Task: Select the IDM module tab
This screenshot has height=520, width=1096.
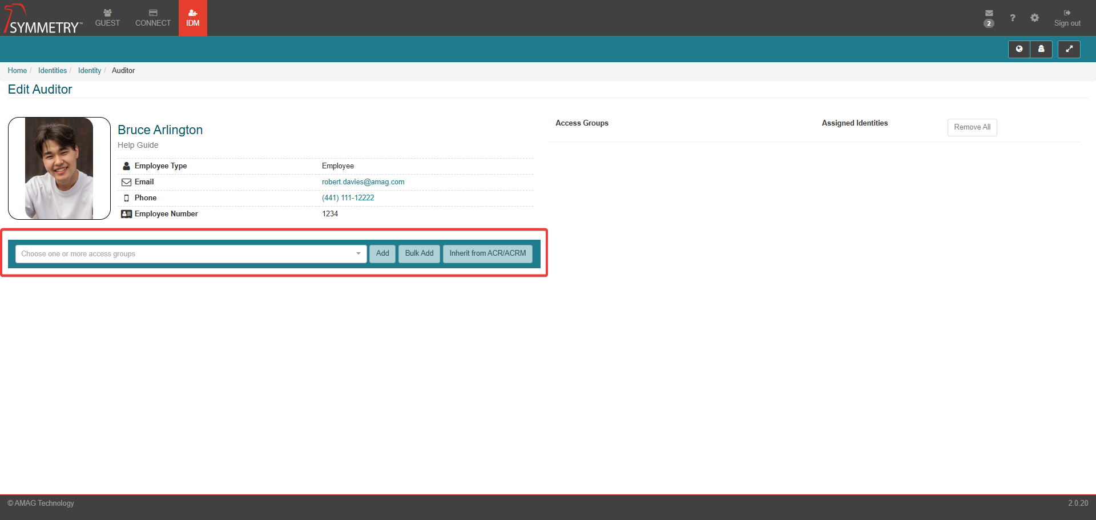Action: 193,18
